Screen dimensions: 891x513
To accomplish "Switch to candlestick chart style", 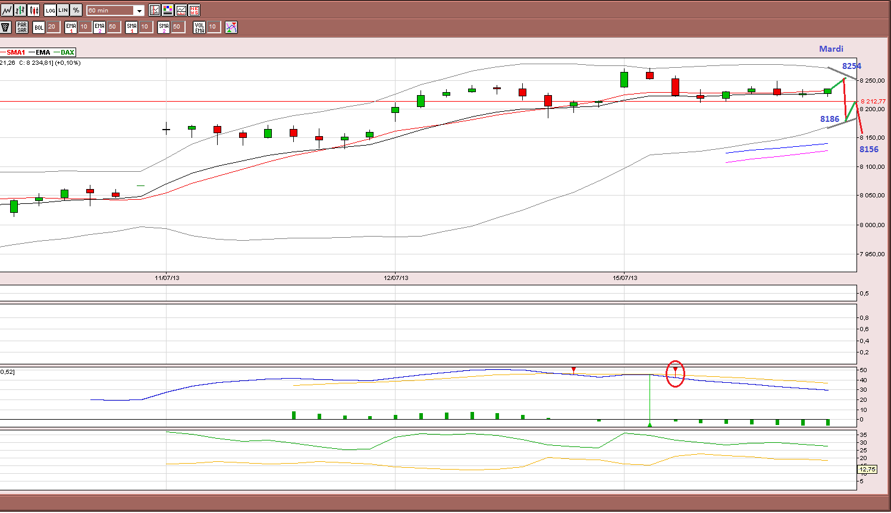I will 34,10.
